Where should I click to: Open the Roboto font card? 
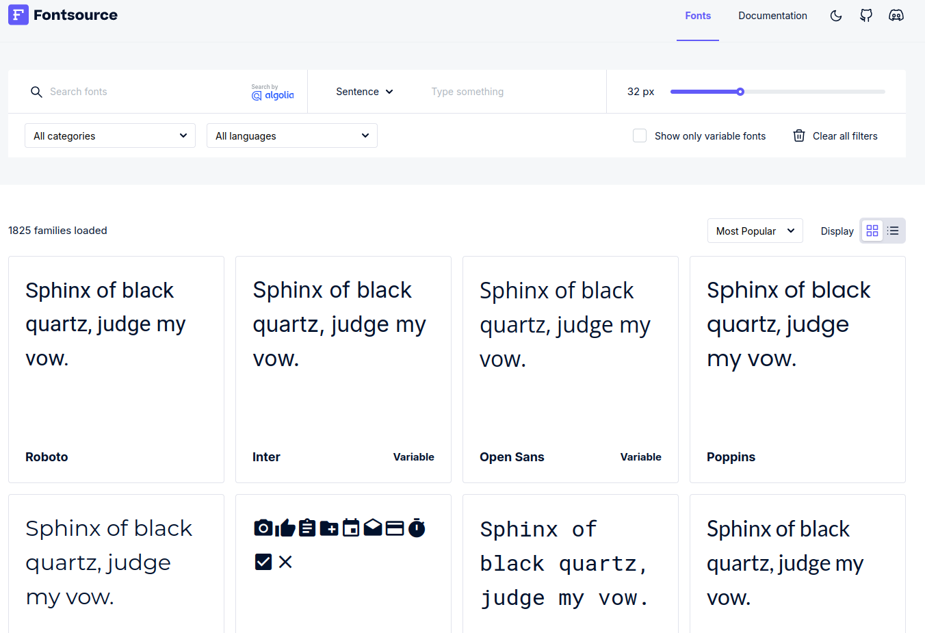coord(116,370)
